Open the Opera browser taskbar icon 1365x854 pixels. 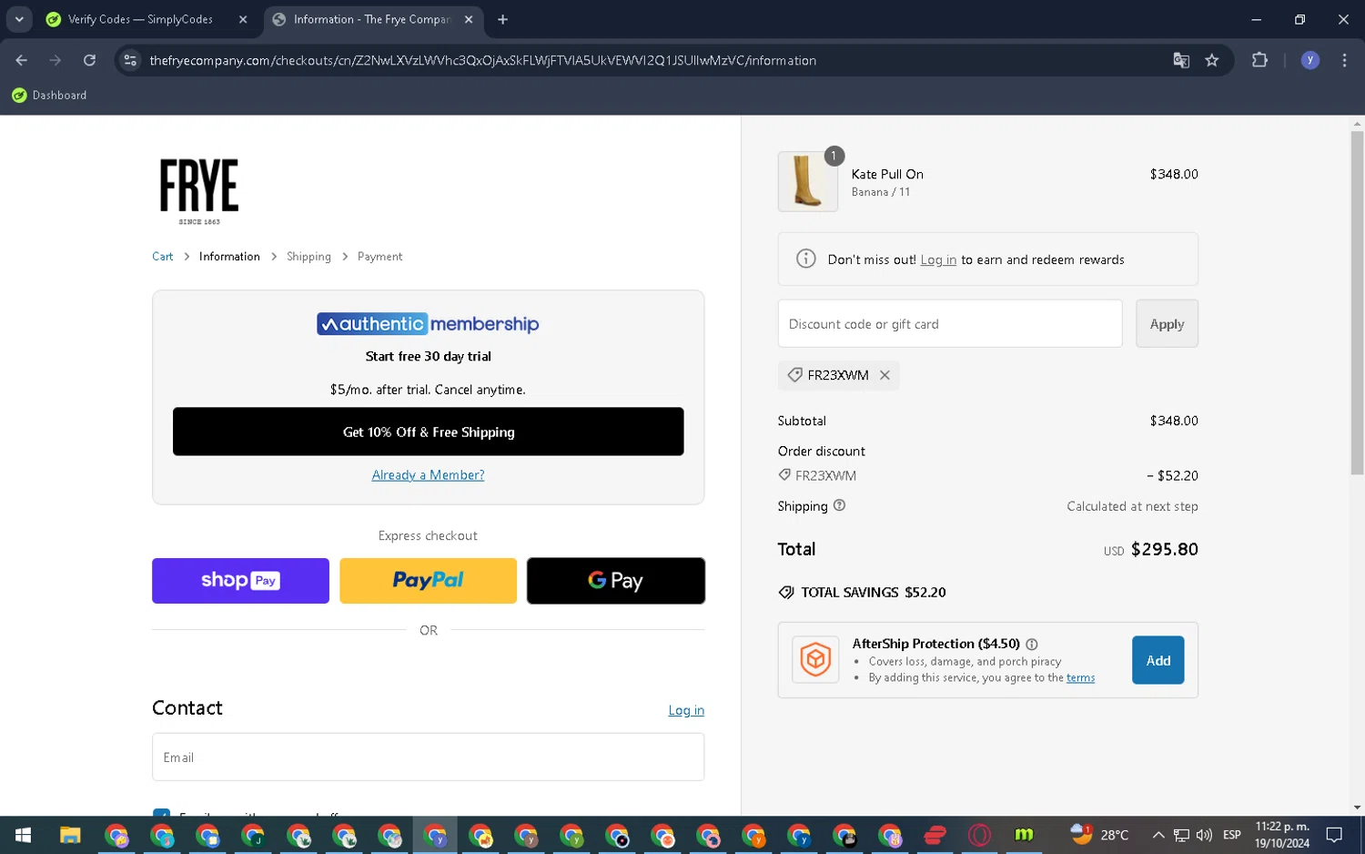pos(979,835)
